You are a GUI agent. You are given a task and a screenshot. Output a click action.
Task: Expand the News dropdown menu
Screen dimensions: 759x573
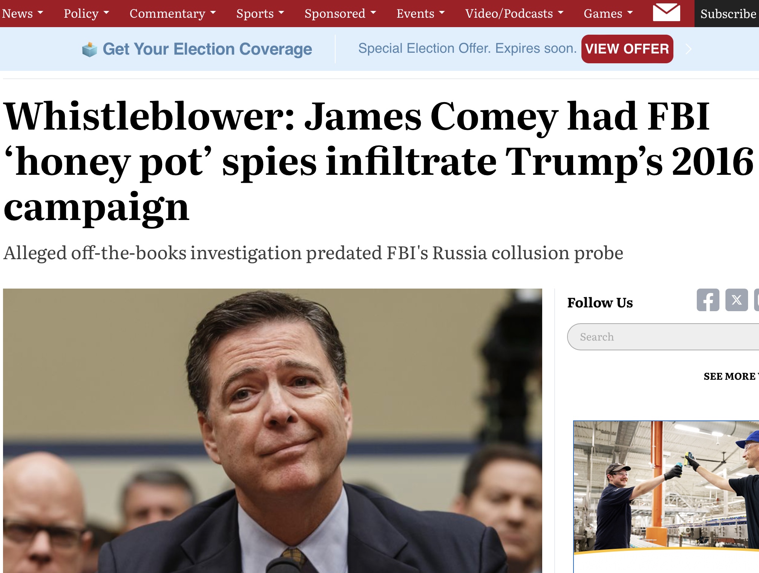pyautogui.click(x=23, y=14)
